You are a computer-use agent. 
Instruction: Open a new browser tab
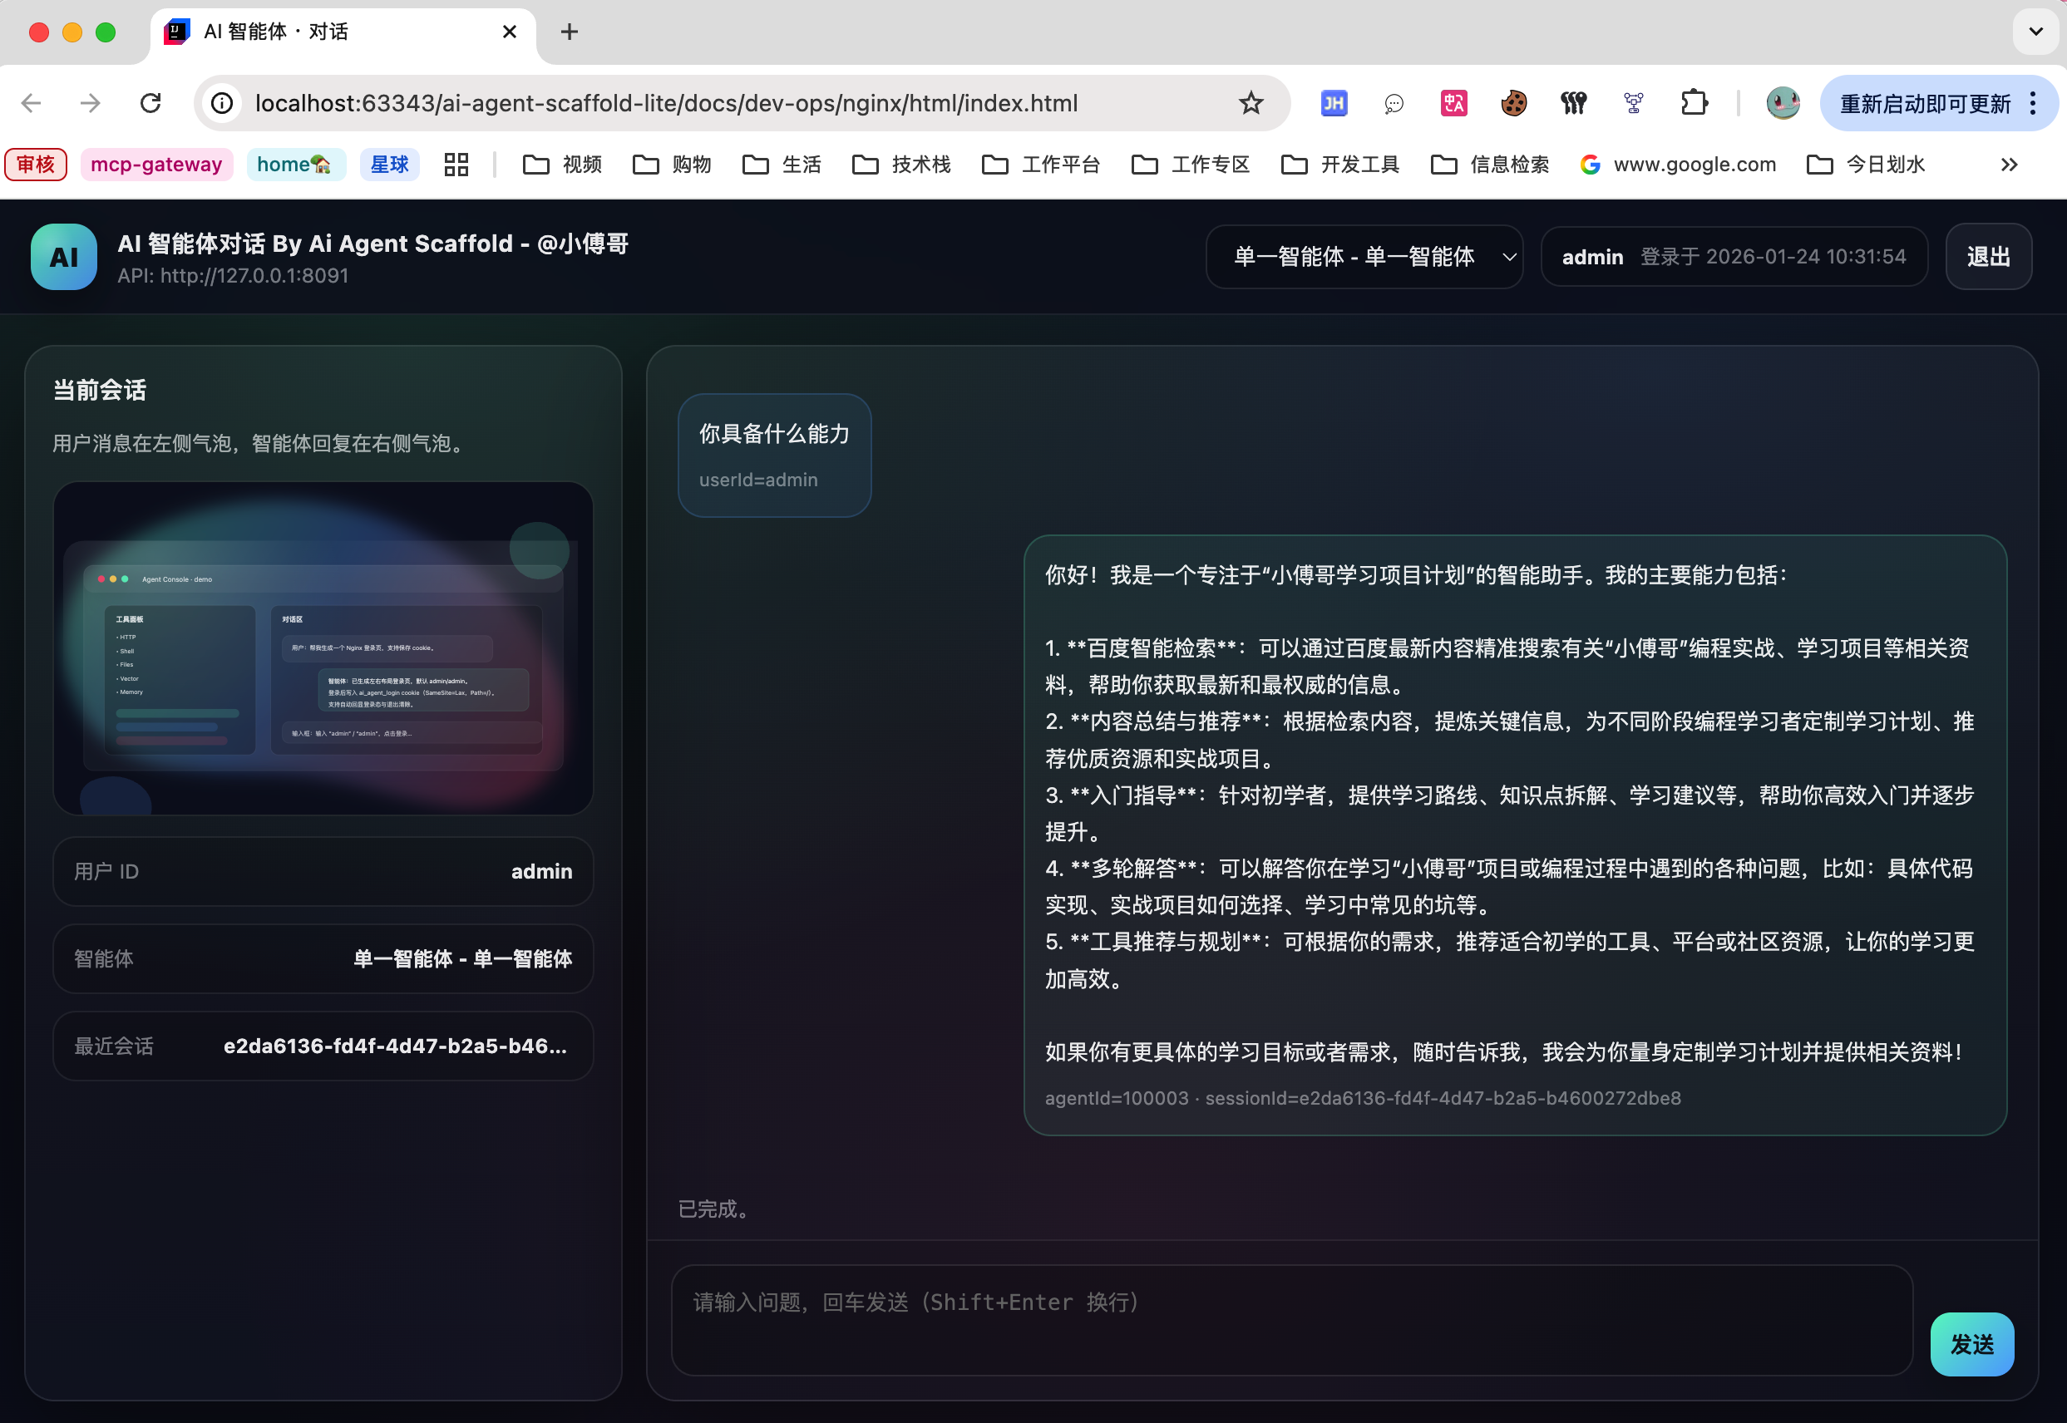(569, 32)
